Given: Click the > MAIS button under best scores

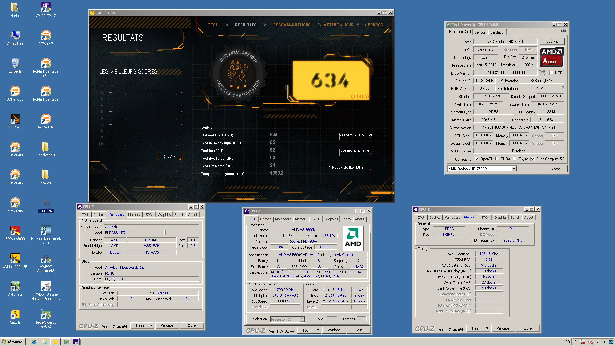Looking at the screenshot, I should (x=170, y=157).
